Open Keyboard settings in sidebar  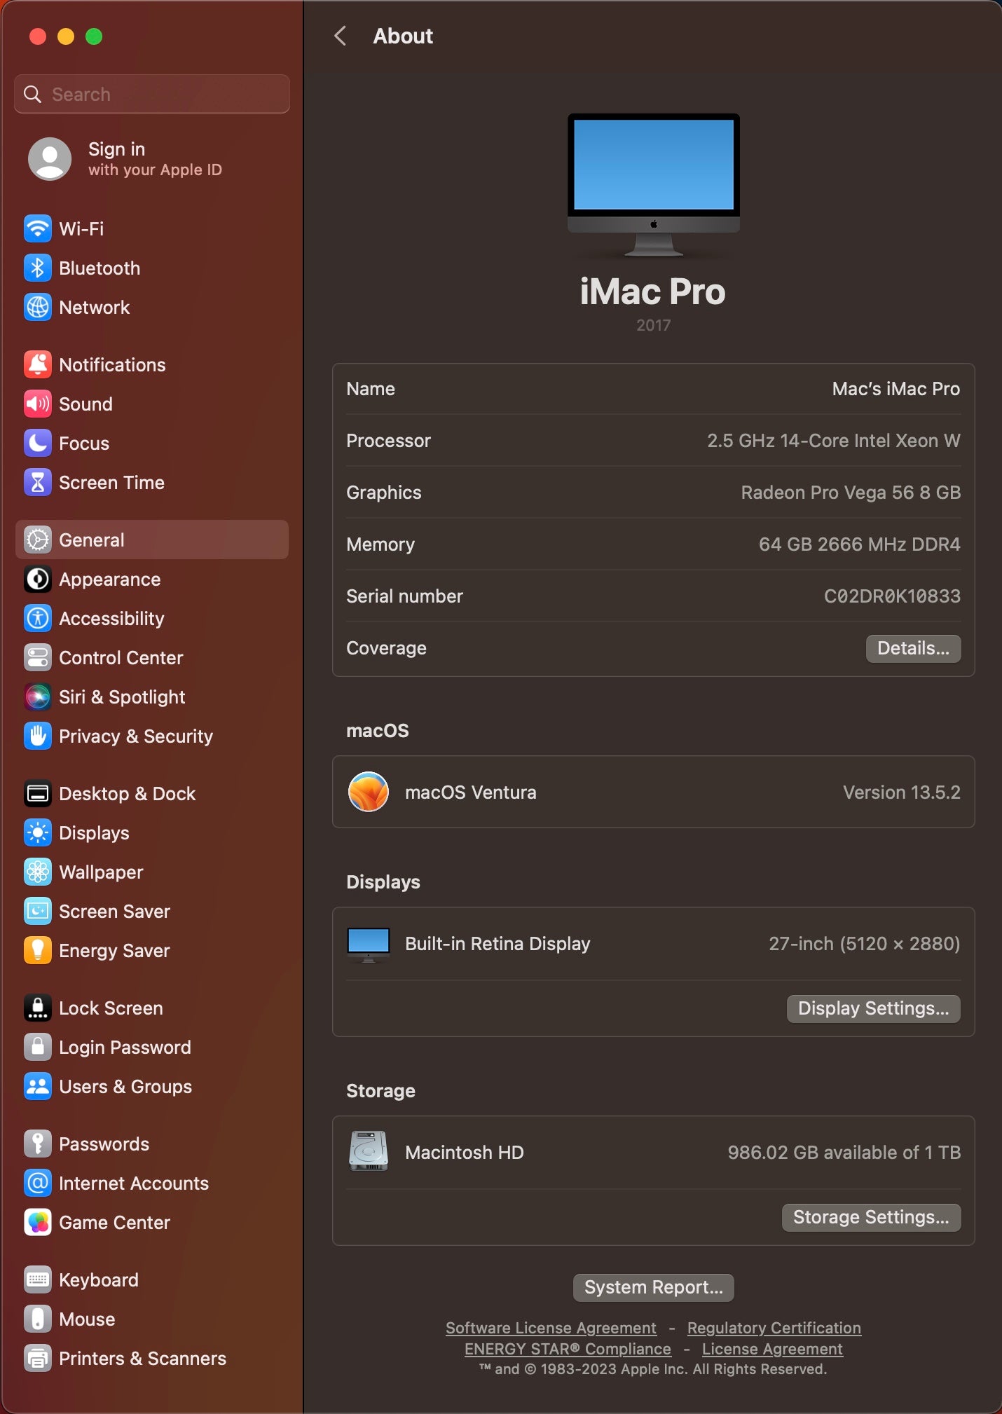tap(151, 1279)
